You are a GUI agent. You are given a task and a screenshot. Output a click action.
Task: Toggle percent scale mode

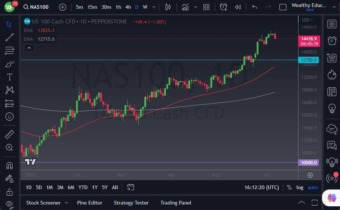[289, 188]
